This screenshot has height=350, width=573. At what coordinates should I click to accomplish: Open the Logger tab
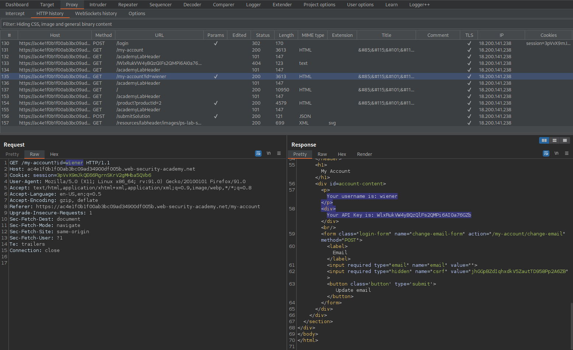point(254,5)
